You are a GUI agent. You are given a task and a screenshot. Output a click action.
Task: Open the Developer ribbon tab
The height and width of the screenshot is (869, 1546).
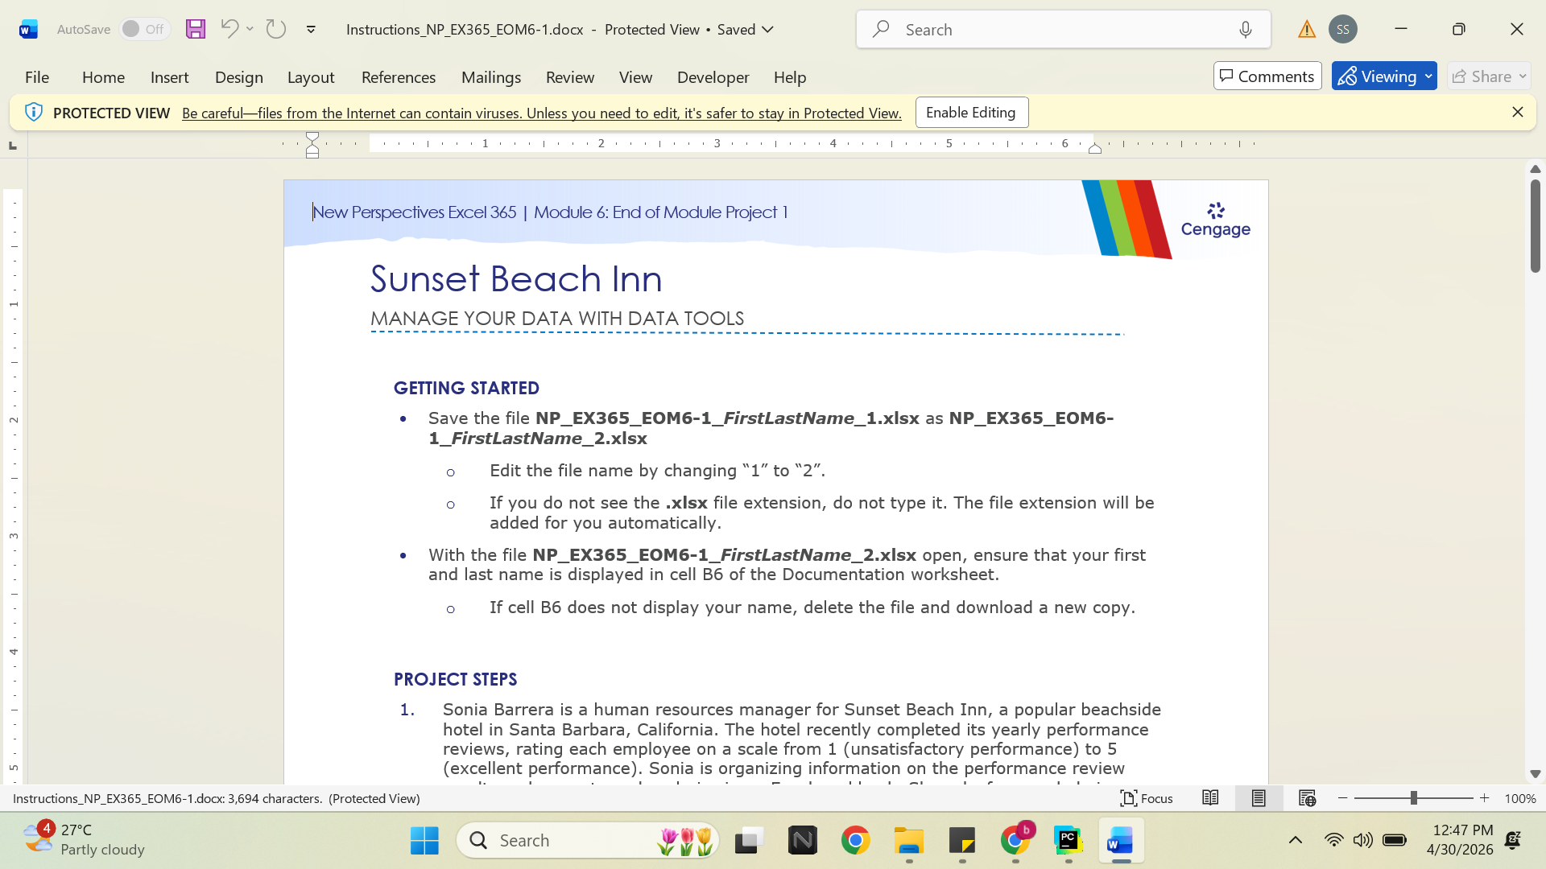point(713,77)
